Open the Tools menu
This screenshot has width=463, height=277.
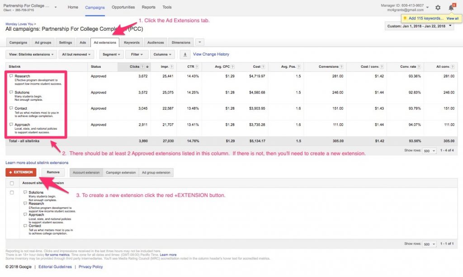click(167, 7)
